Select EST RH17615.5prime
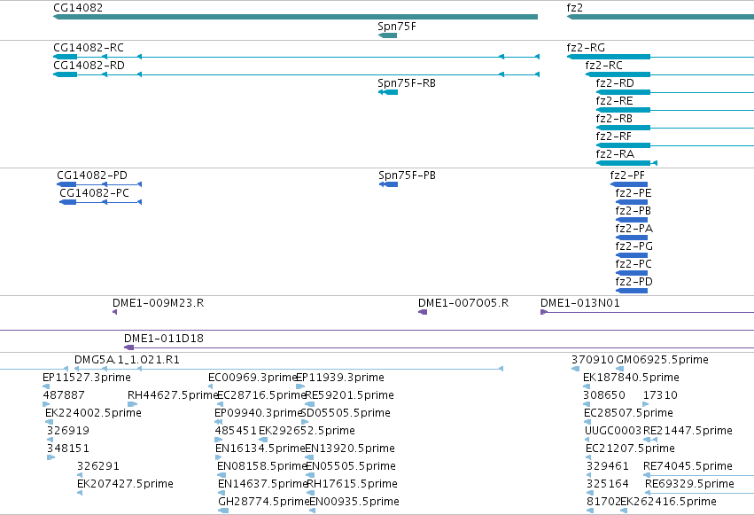 pyautogui.click(x=311, y=493)
